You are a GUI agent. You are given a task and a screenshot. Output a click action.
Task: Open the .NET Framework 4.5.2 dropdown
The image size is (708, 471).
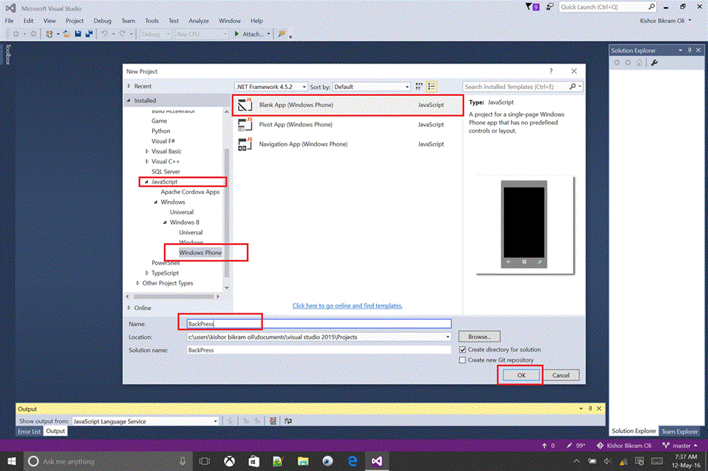pyautogui.click(x=271, y=86)
